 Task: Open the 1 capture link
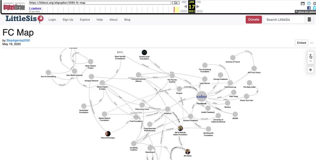click(x=35, y=8)
